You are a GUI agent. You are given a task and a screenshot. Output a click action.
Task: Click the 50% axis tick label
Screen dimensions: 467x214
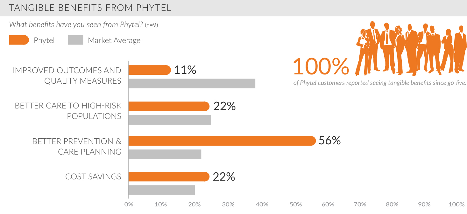pyautogui.click(x=296, y=204)
